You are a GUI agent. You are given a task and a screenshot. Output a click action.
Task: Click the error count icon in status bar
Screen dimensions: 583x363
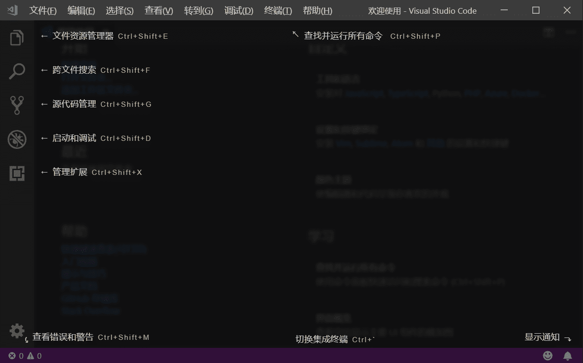pyautogui.click(x=12, y=356)
